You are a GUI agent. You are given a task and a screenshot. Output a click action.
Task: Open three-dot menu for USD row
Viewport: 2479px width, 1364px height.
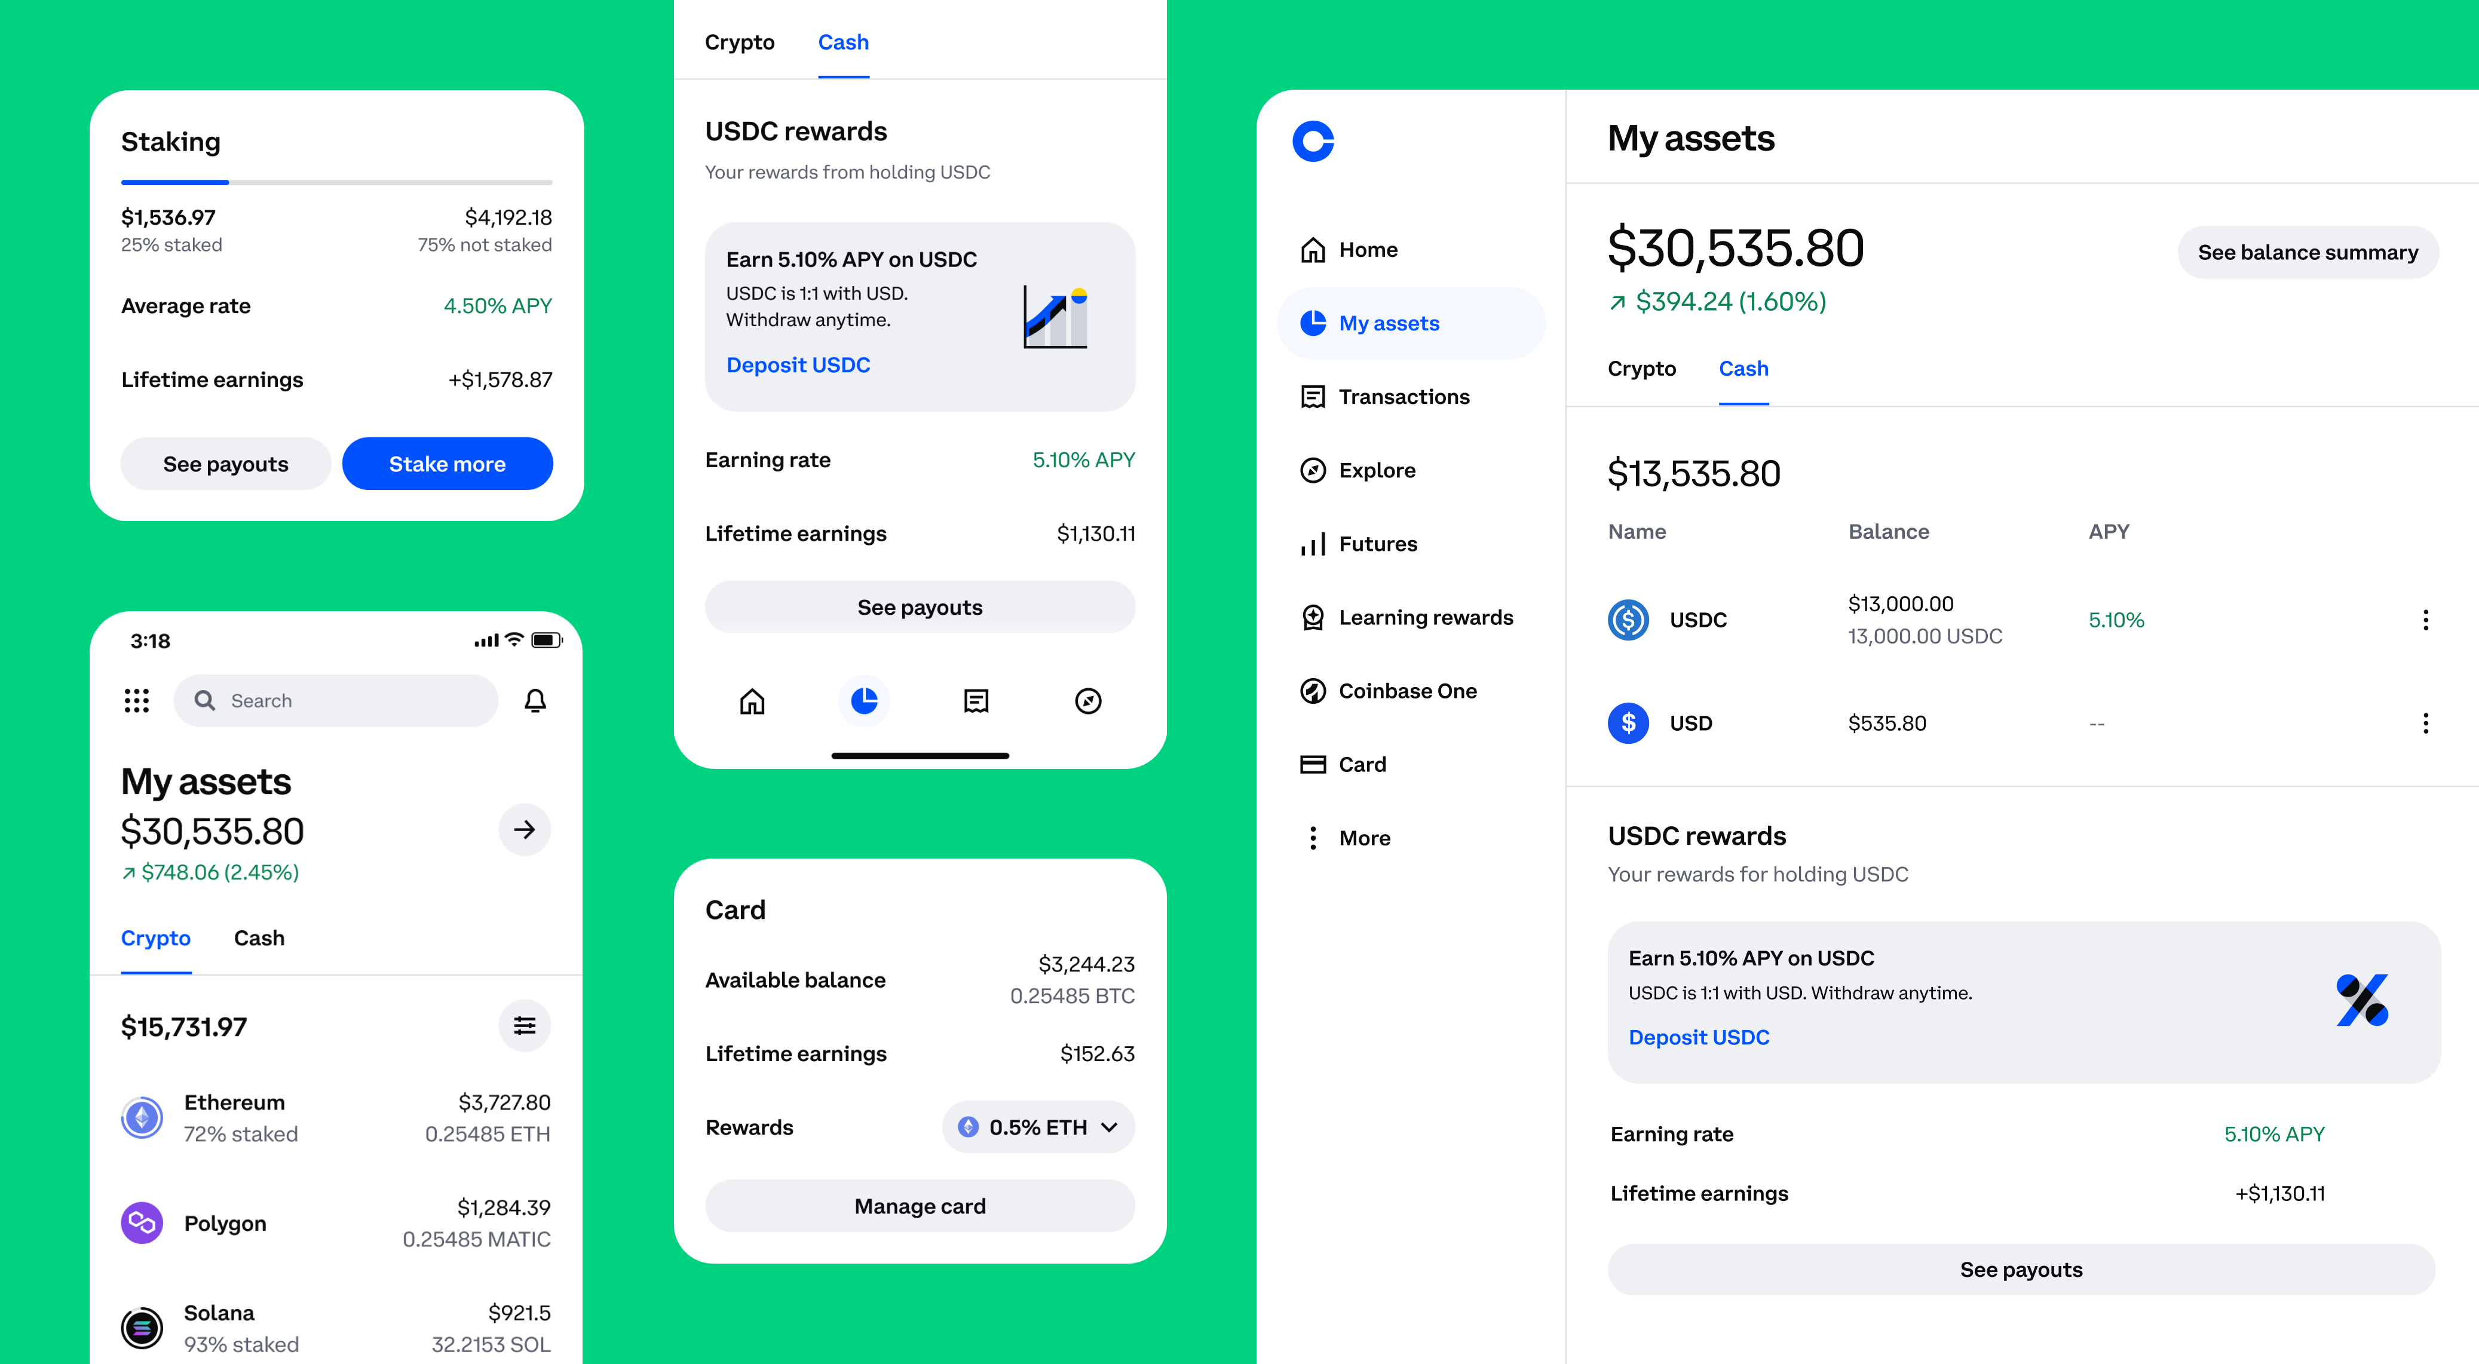tap(2425, 723)
